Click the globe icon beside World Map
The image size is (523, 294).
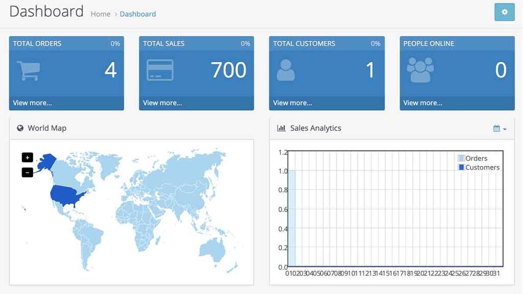click(20, 128)
